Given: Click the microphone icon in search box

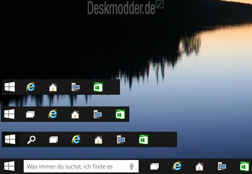Looking at the screenshot, I should coord(132,166).
